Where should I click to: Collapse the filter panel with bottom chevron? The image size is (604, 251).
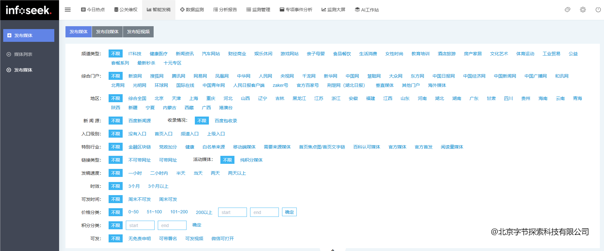(333, 249)
